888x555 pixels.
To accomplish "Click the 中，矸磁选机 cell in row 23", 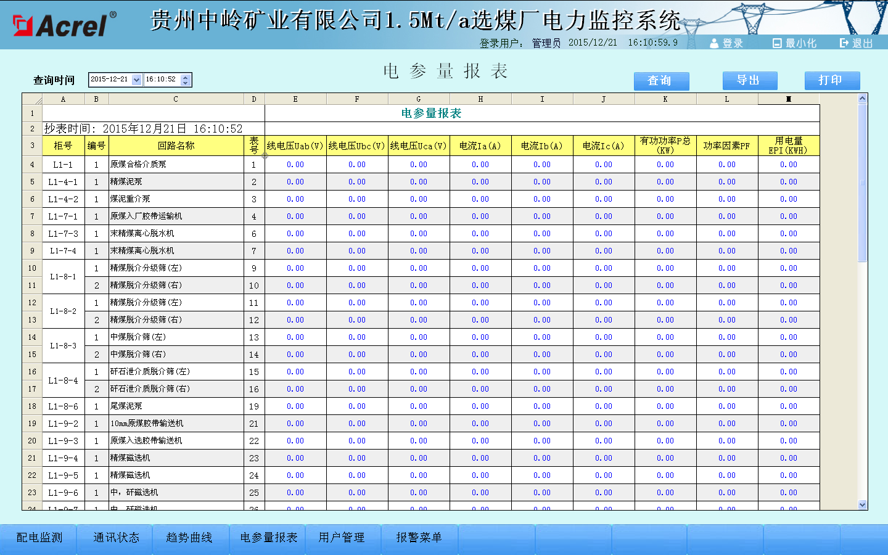I will pos(176,493).
